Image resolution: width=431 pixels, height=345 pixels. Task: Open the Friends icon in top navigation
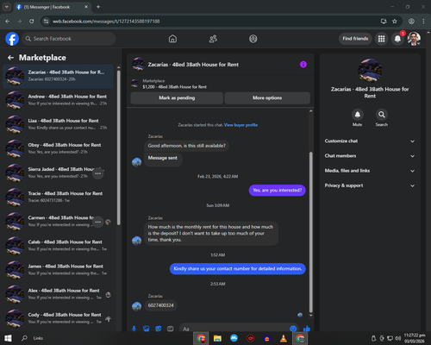[x=213, y=39]
